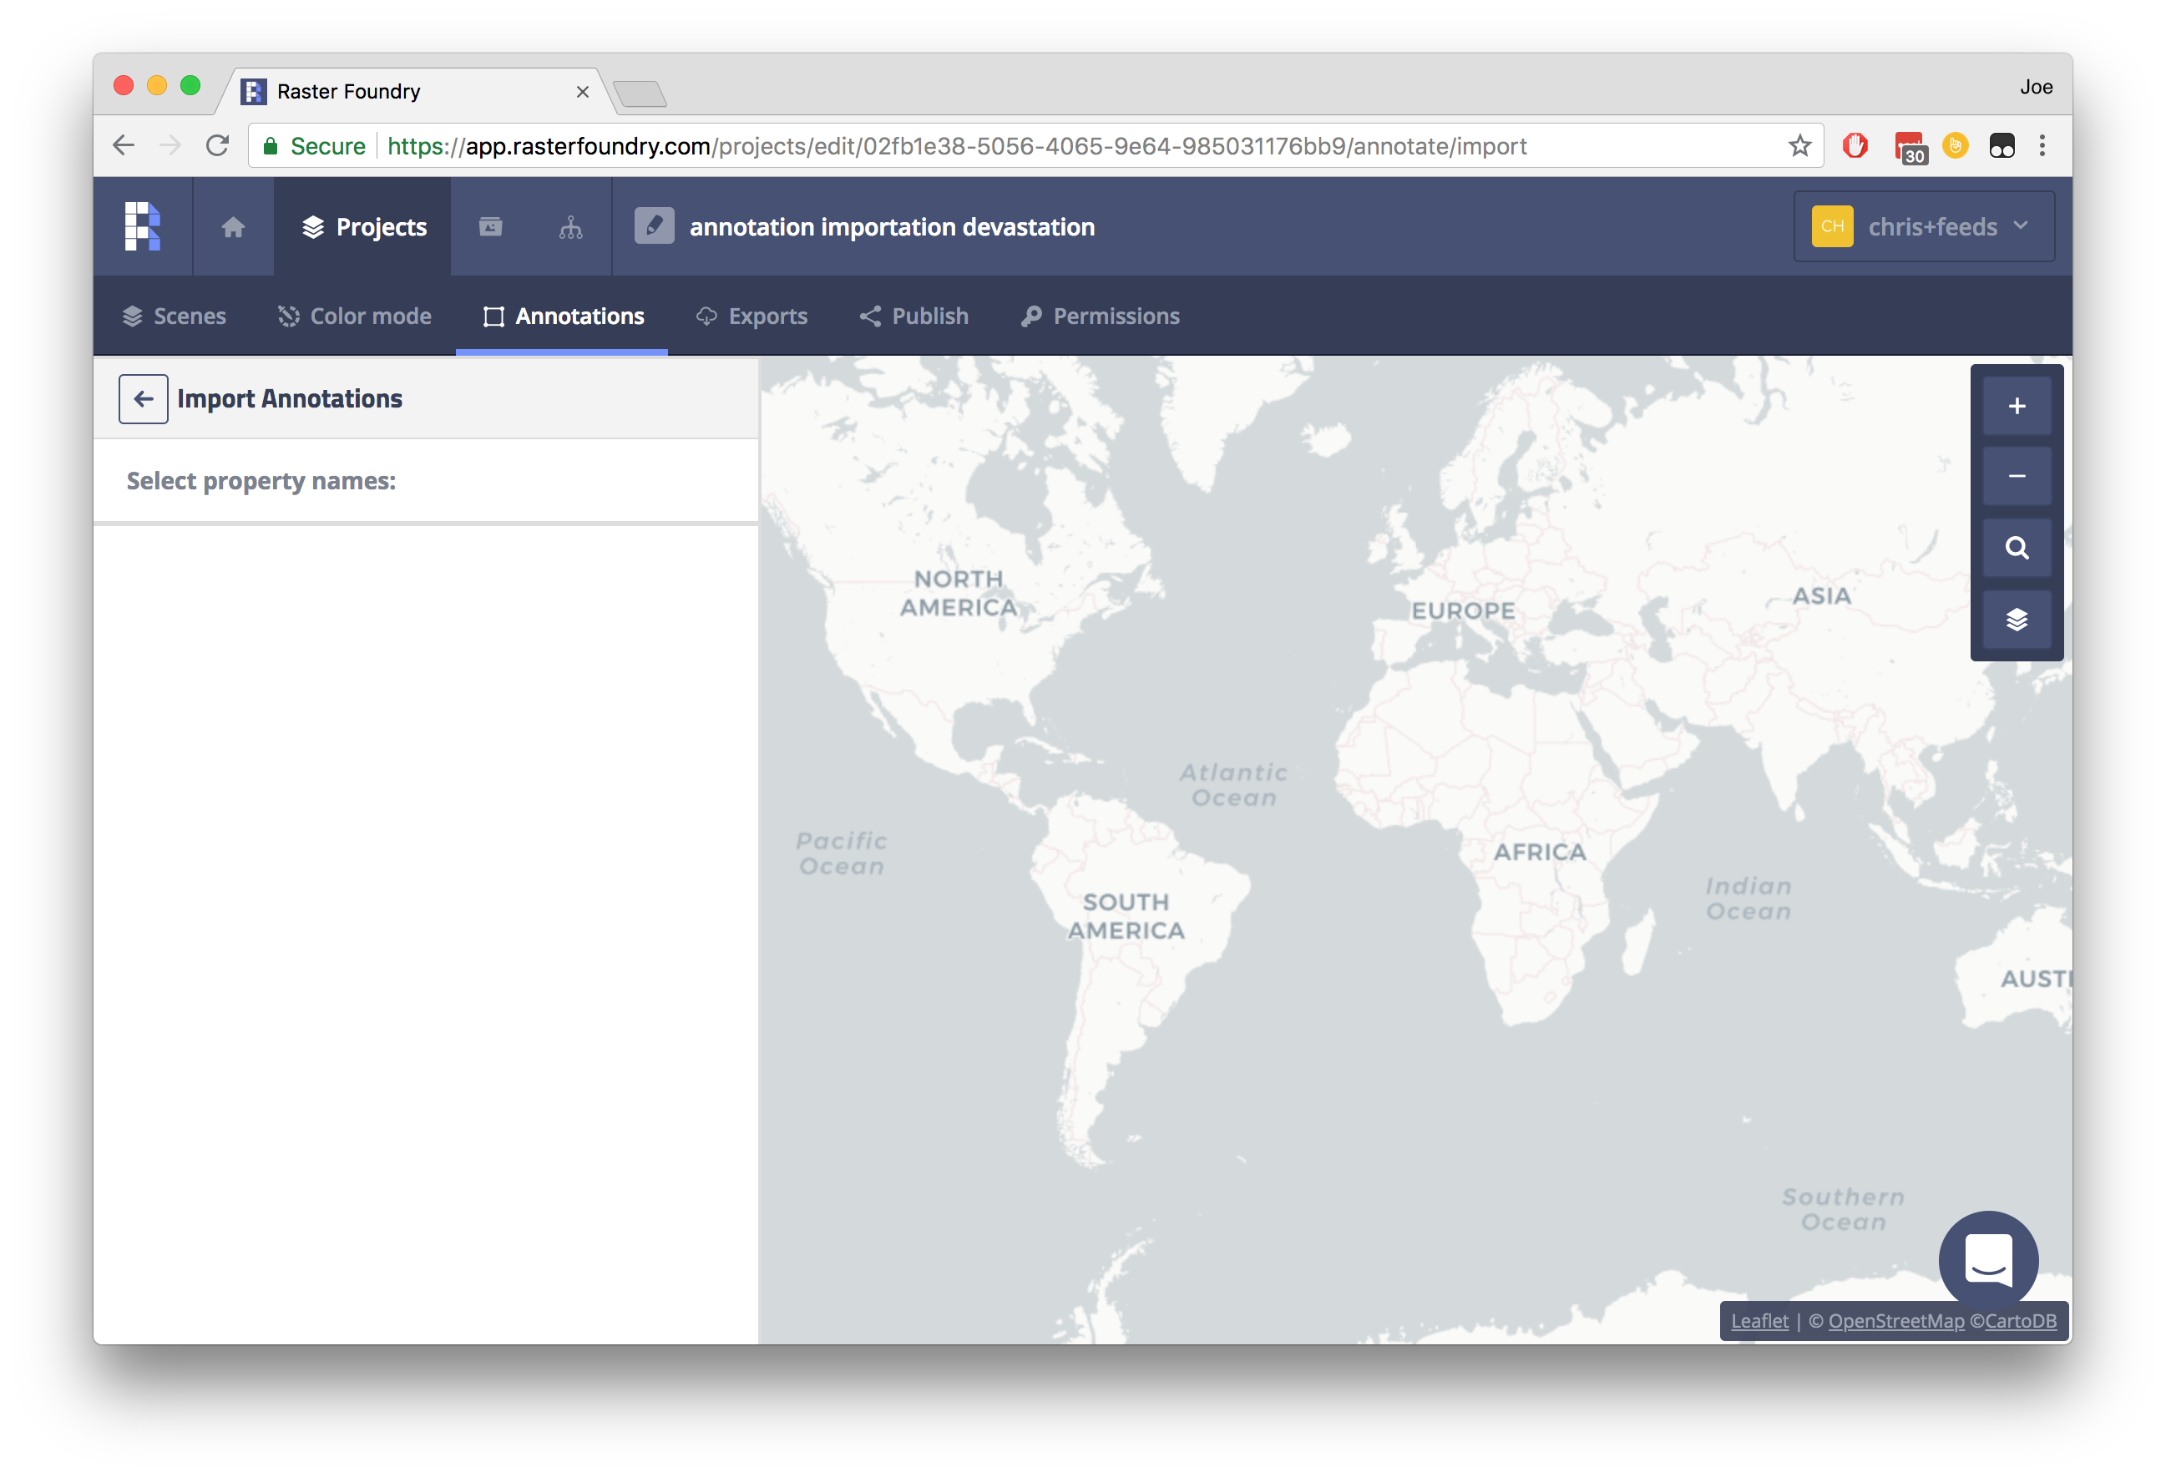This screenshot has height=1478, width=2166.
Task: Click the red hand ad-blocker extension icon
Action: click(1855, 145)
